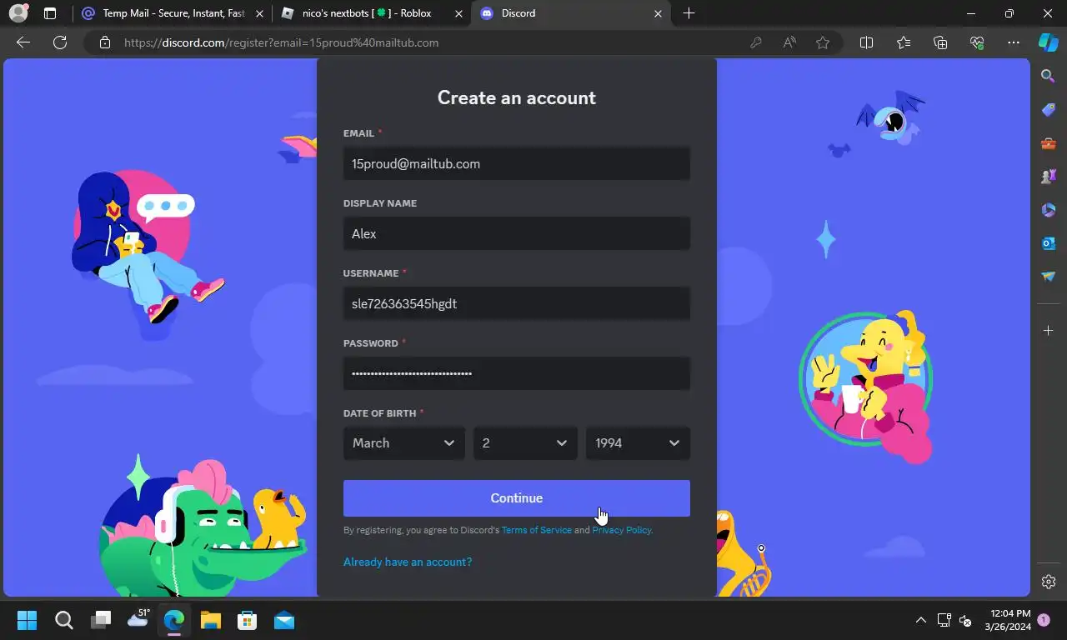Open the browser profile avatar
The height and width of the screenshot is (640, 1067).
pos(18,13)
